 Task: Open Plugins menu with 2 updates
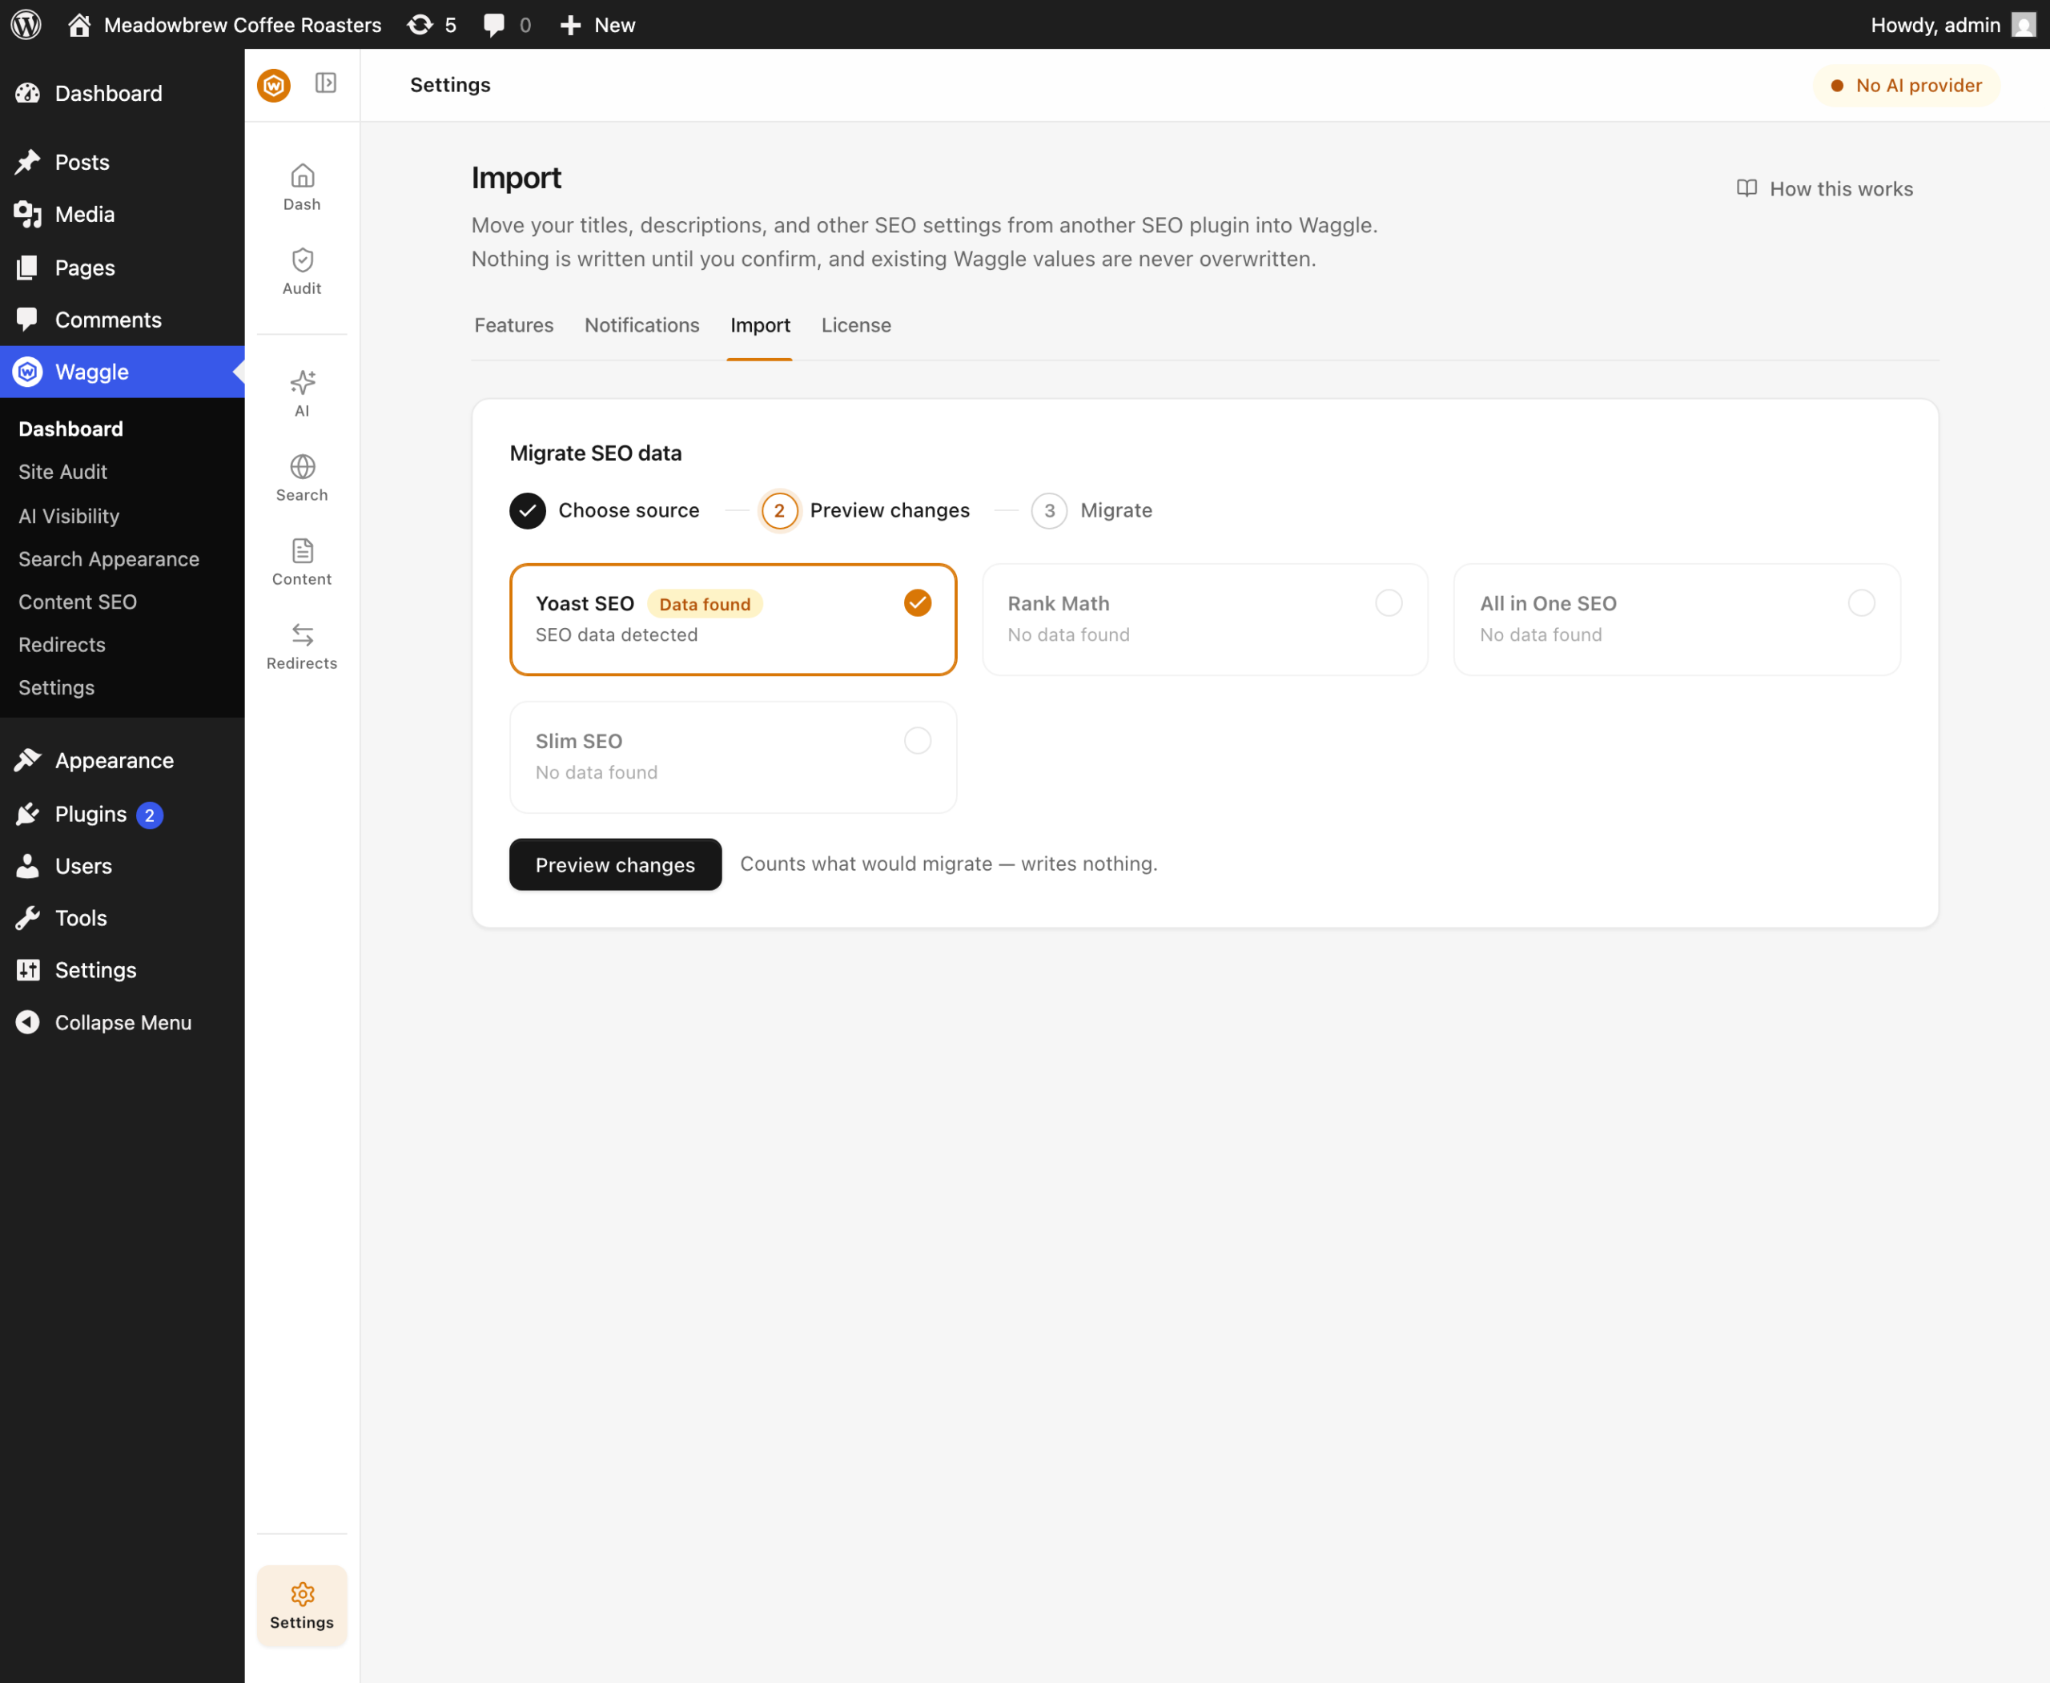tap(123, 815)
